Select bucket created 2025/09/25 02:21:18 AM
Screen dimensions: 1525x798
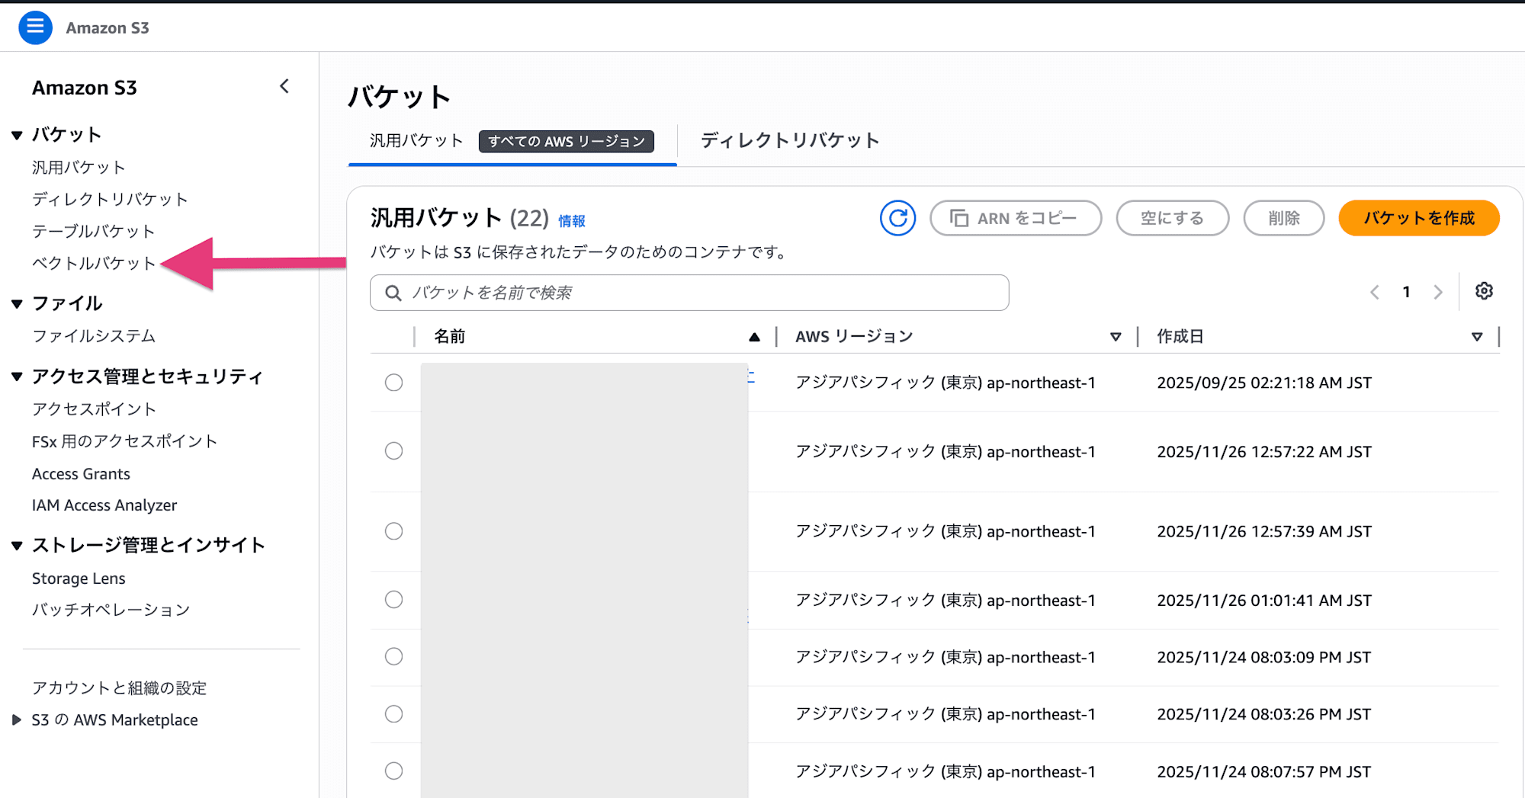click(393, 383)
